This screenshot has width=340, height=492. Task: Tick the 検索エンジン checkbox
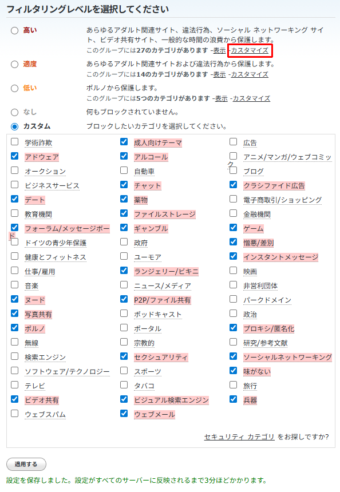coord(14,356)
